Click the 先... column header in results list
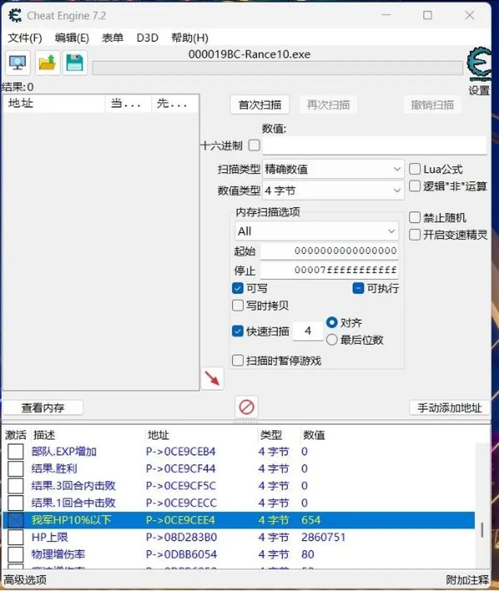The height and width of the screenshot is (591, 499). [175, 104]
